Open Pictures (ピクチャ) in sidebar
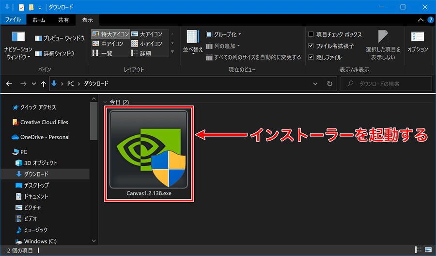436x256 pixels. point(29,208)
